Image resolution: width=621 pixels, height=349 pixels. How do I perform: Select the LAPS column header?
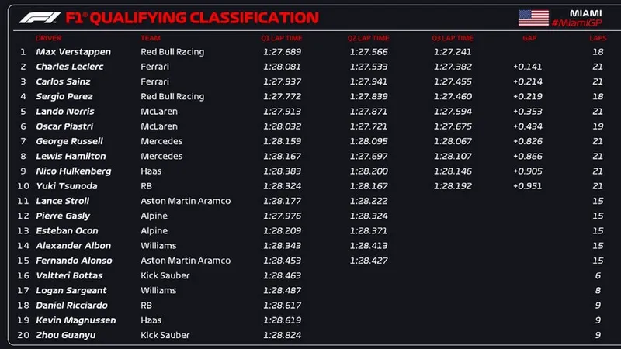[x=597, y=37]
